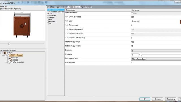This screenshot has height=102, width=181.
Task: Select the Количество category
Action: coord(52,16)
